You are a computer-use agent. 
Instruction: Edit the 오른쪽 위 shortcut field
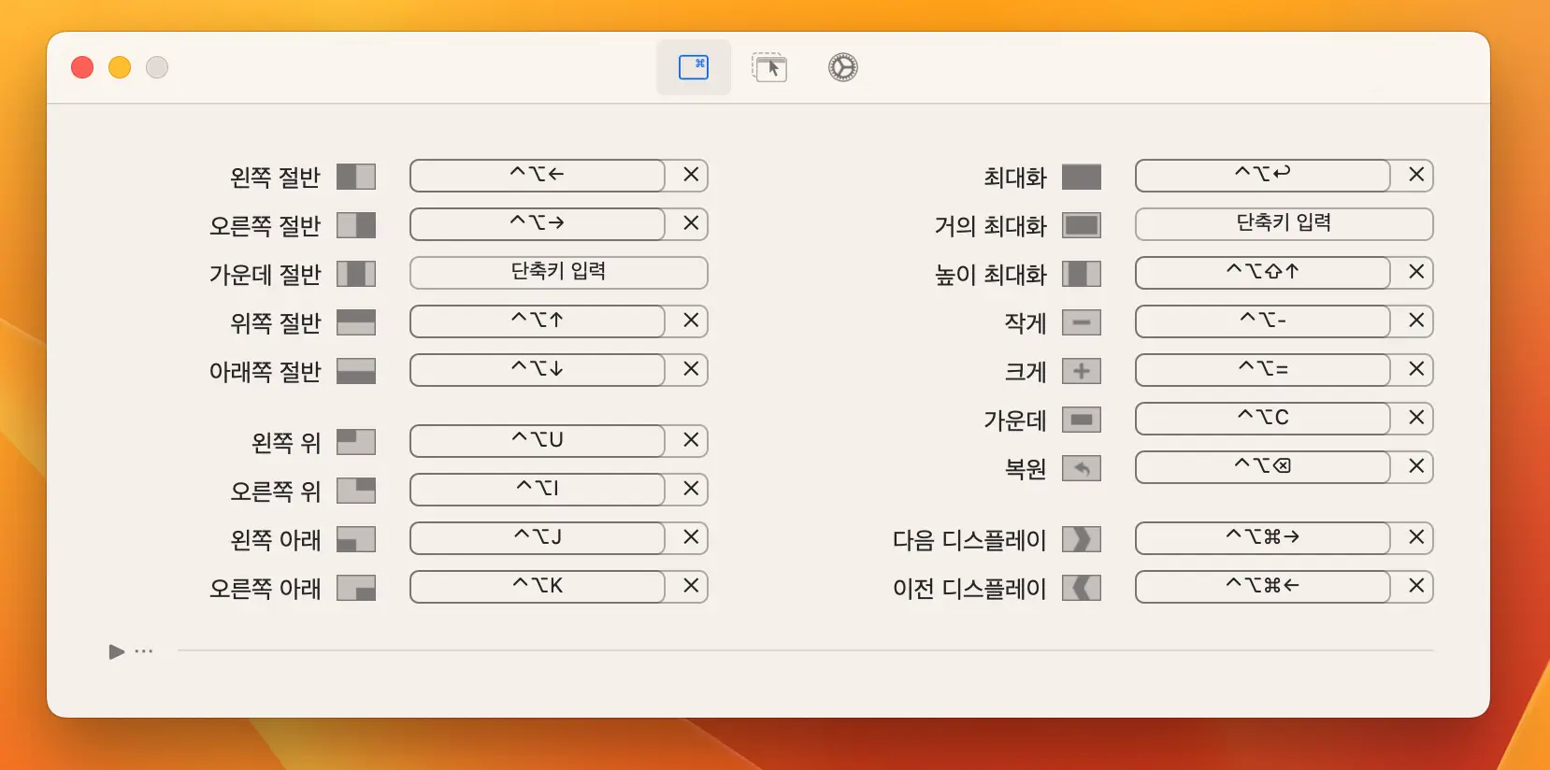point(538,489)
